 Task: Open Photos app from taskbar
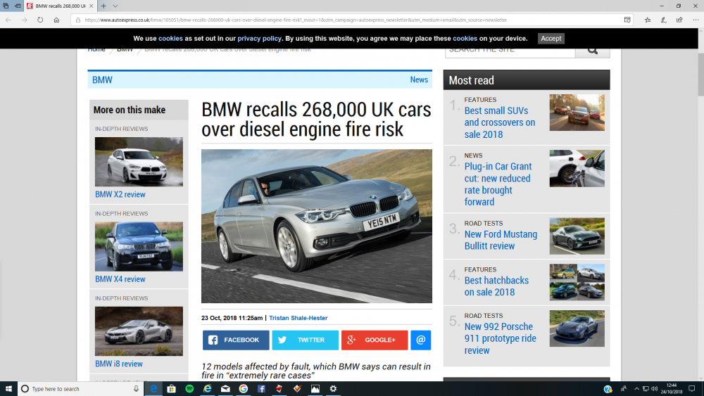(315, 389)
